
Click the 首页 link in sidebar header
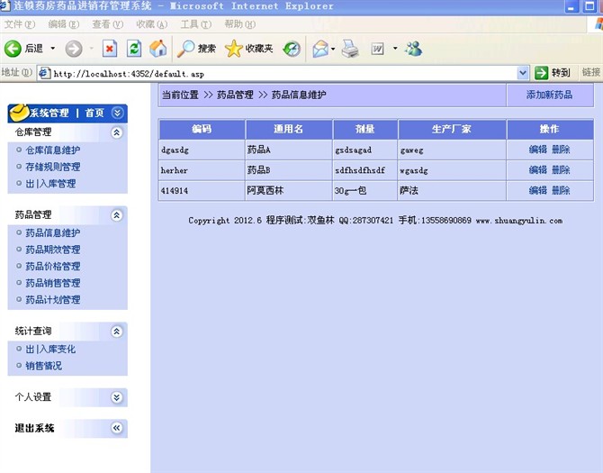click(x=94, y=114)
